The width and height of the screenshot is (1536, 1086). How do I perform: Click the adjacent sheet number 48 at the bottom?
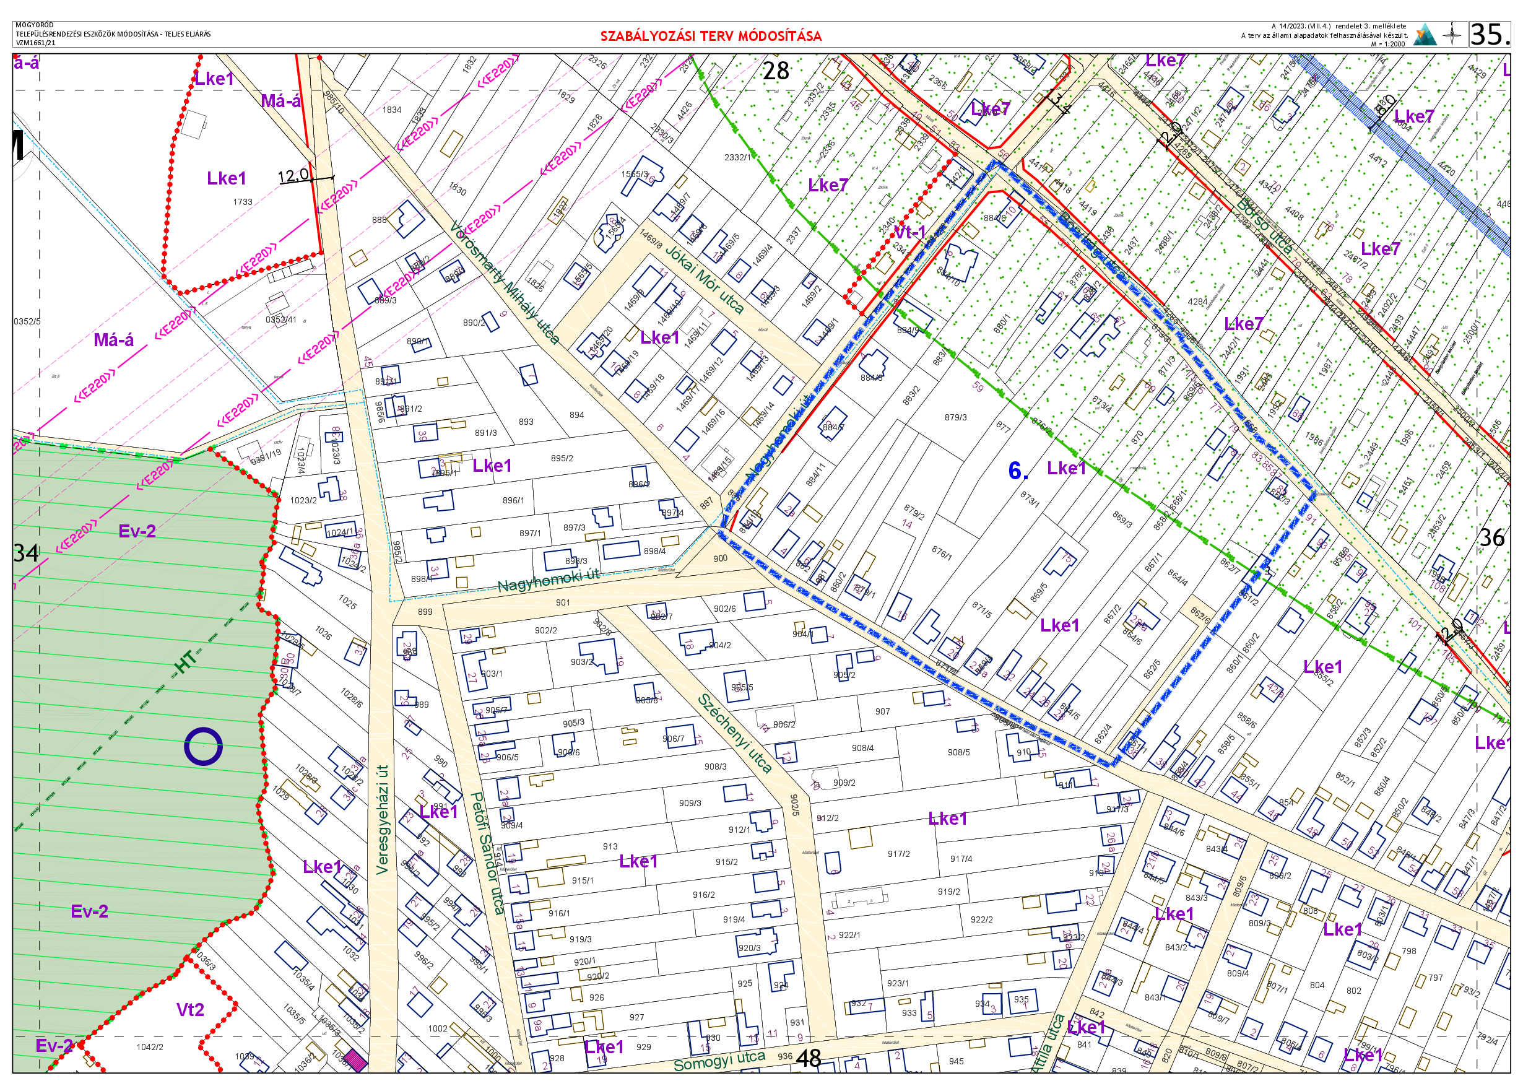[x=808, y=1059]
